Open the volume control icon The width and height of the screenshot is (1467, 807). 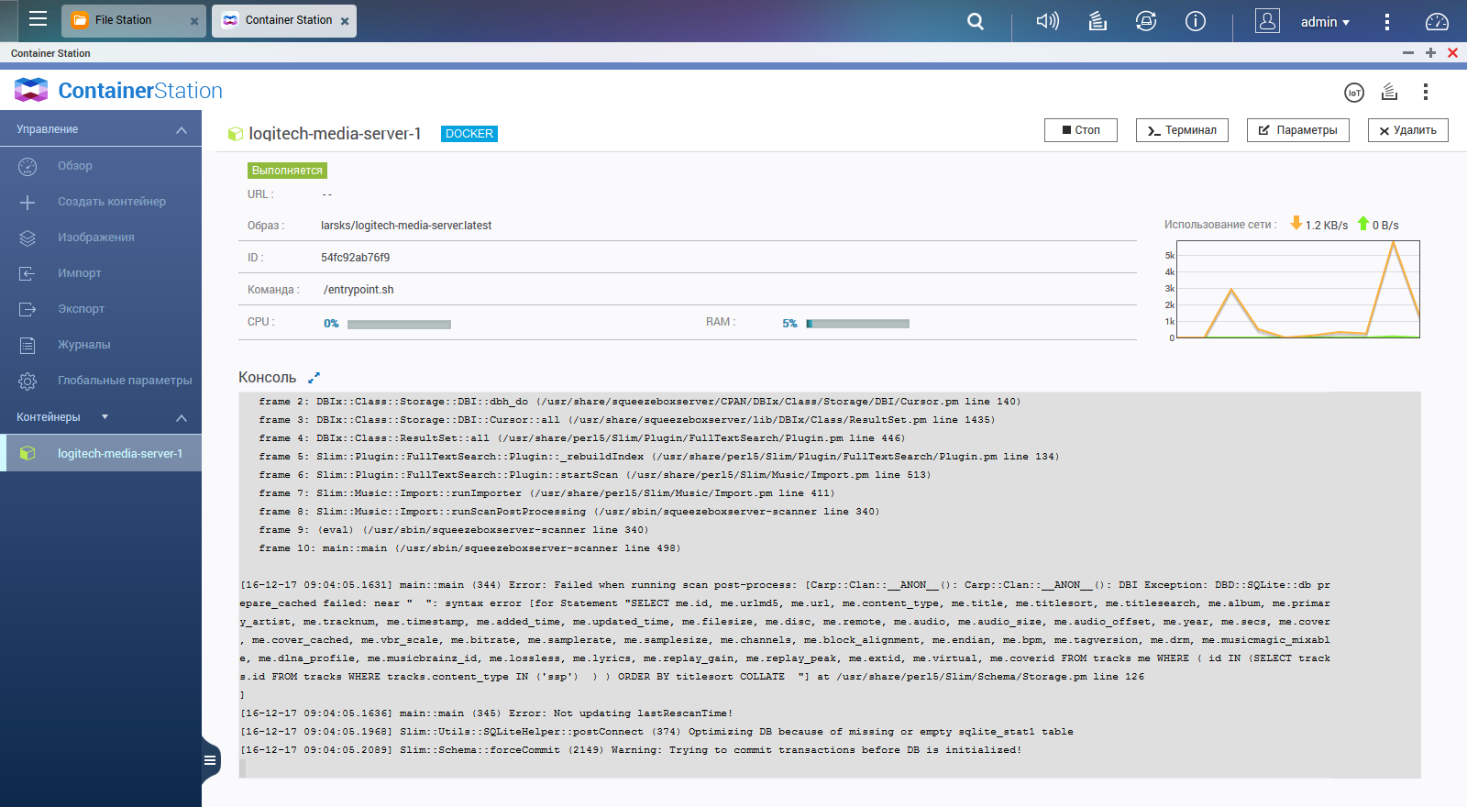(1047, 20)
